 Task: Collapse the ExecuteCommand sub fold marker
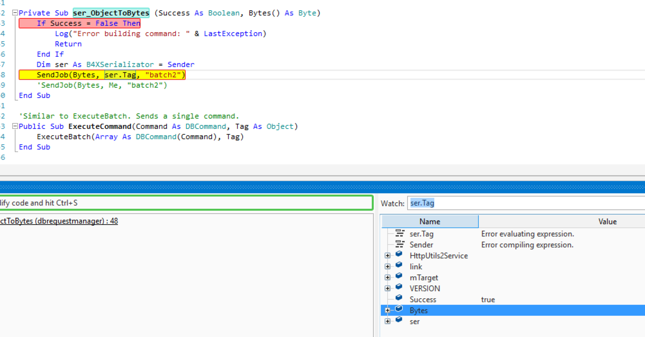(15, 126)
